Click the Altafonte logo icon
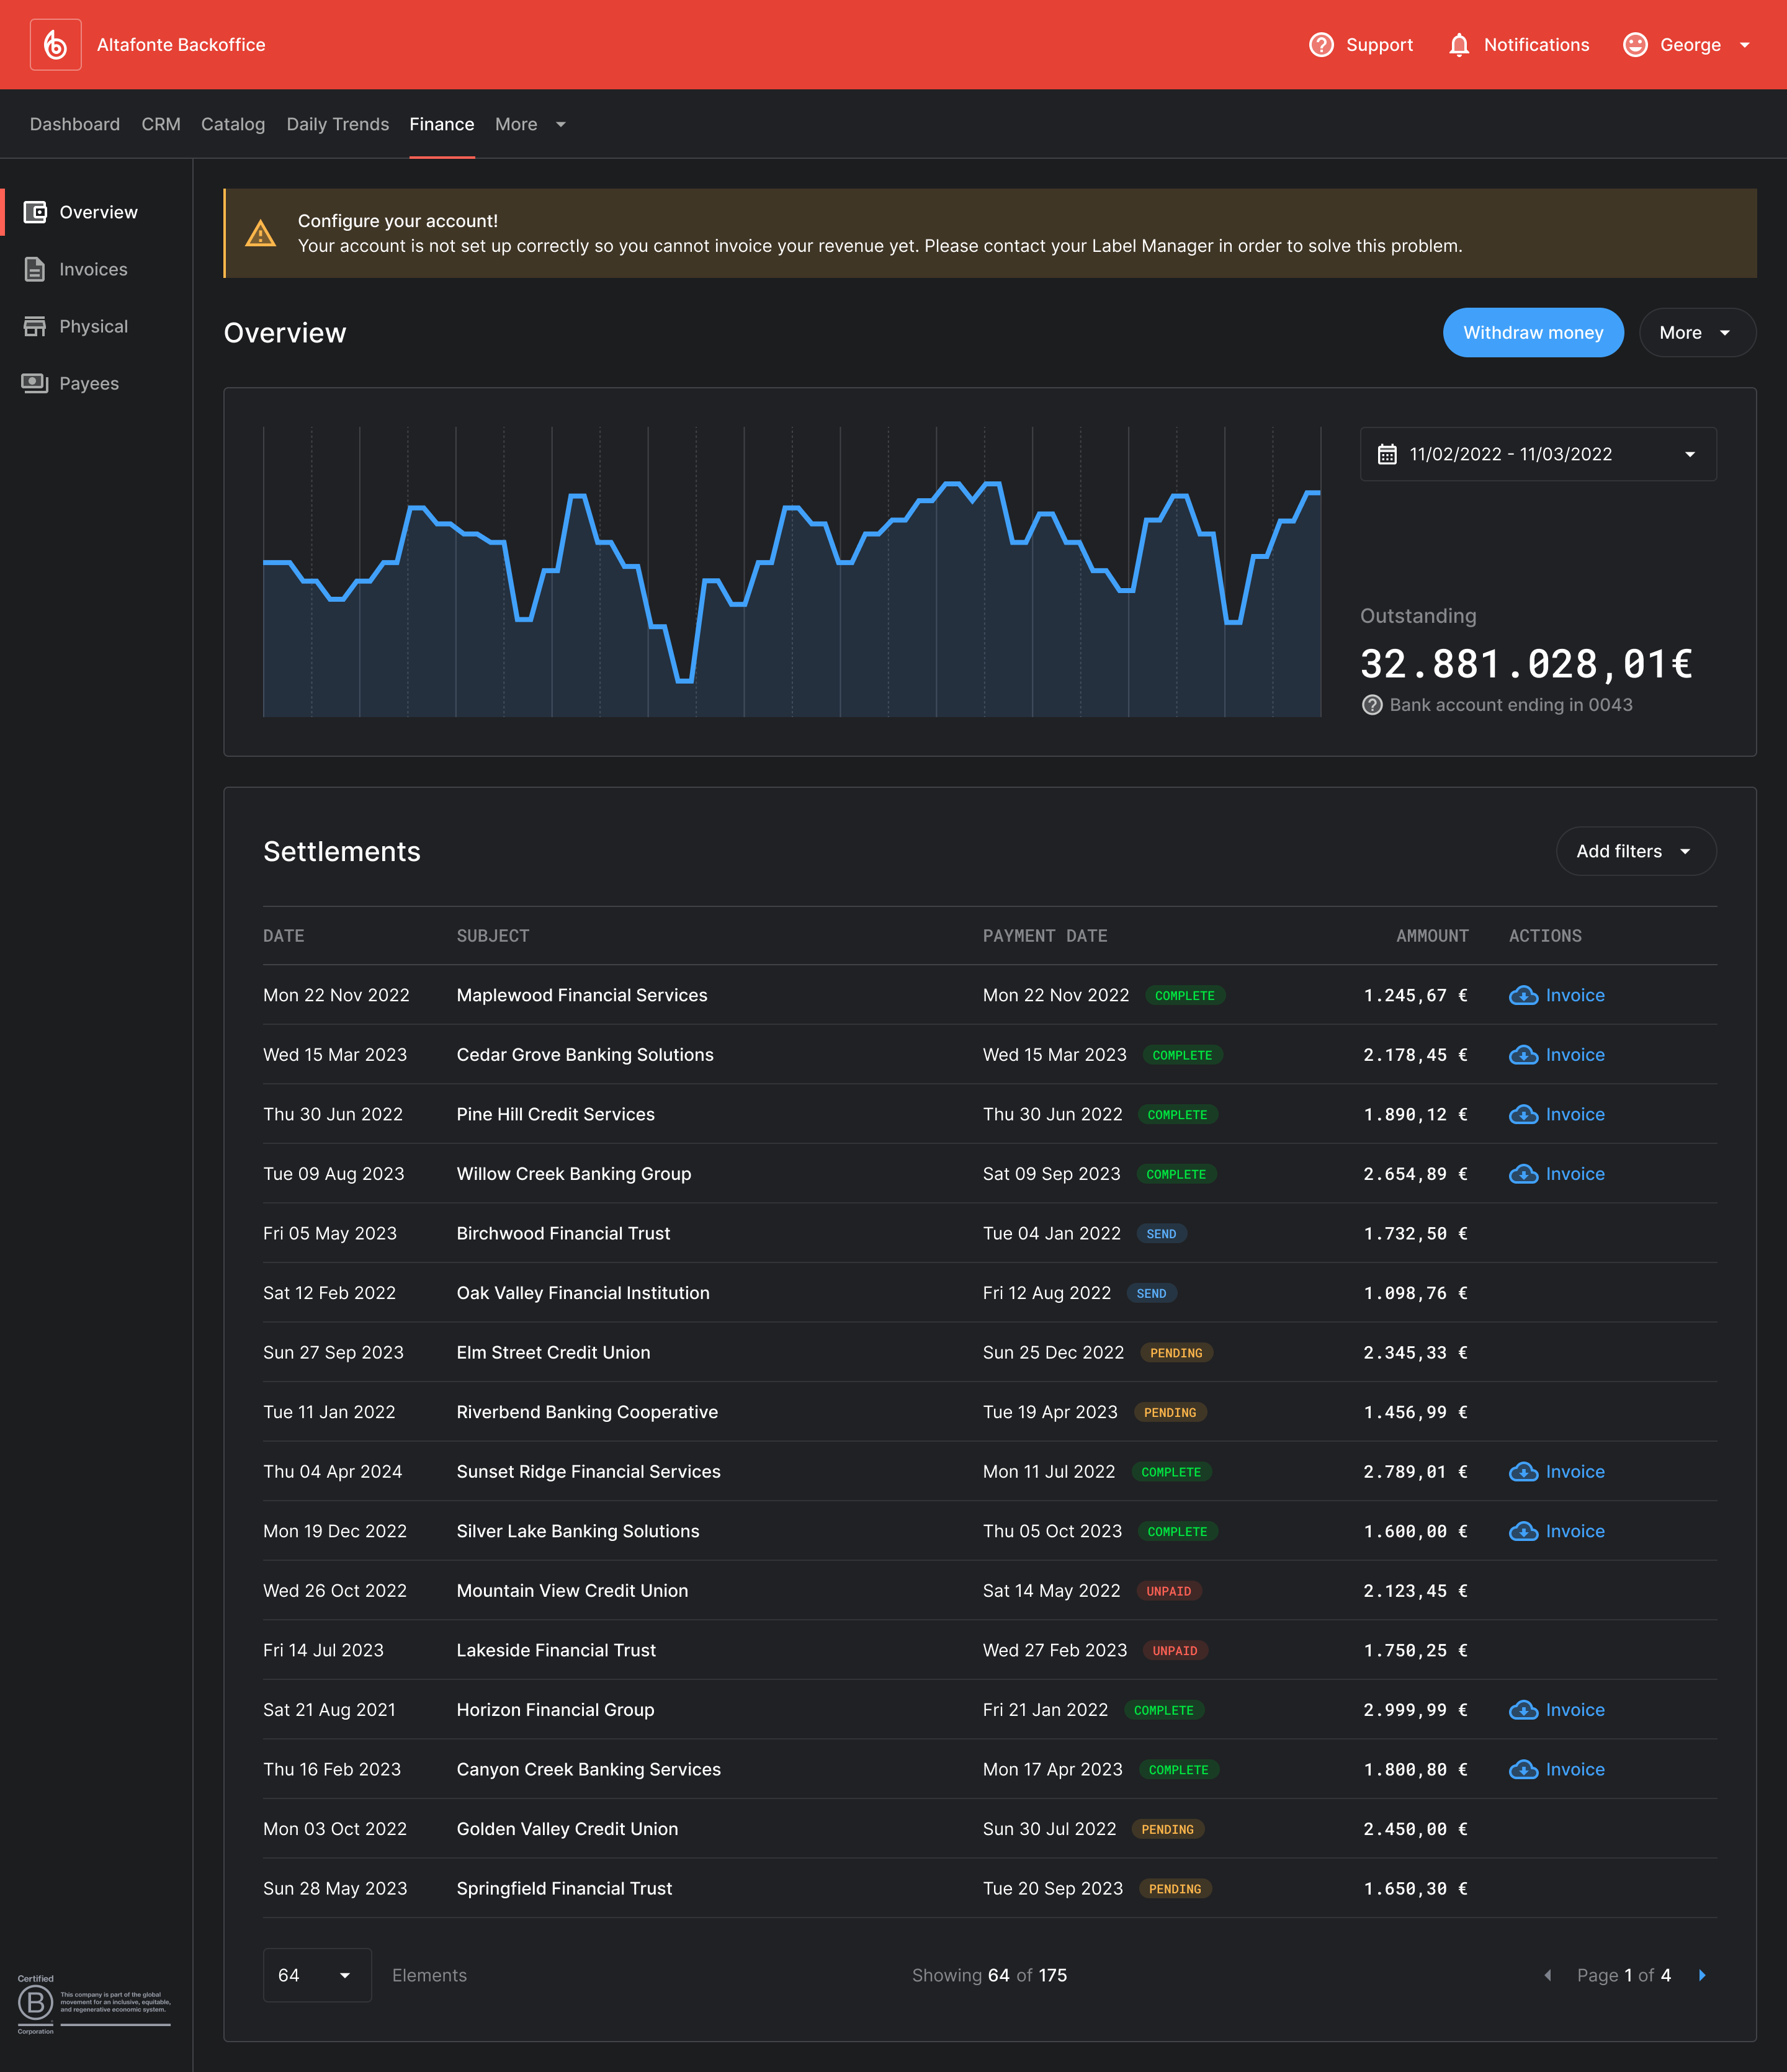The image size is (1787, 2072). pyautogui.click(x=55, y=45)
